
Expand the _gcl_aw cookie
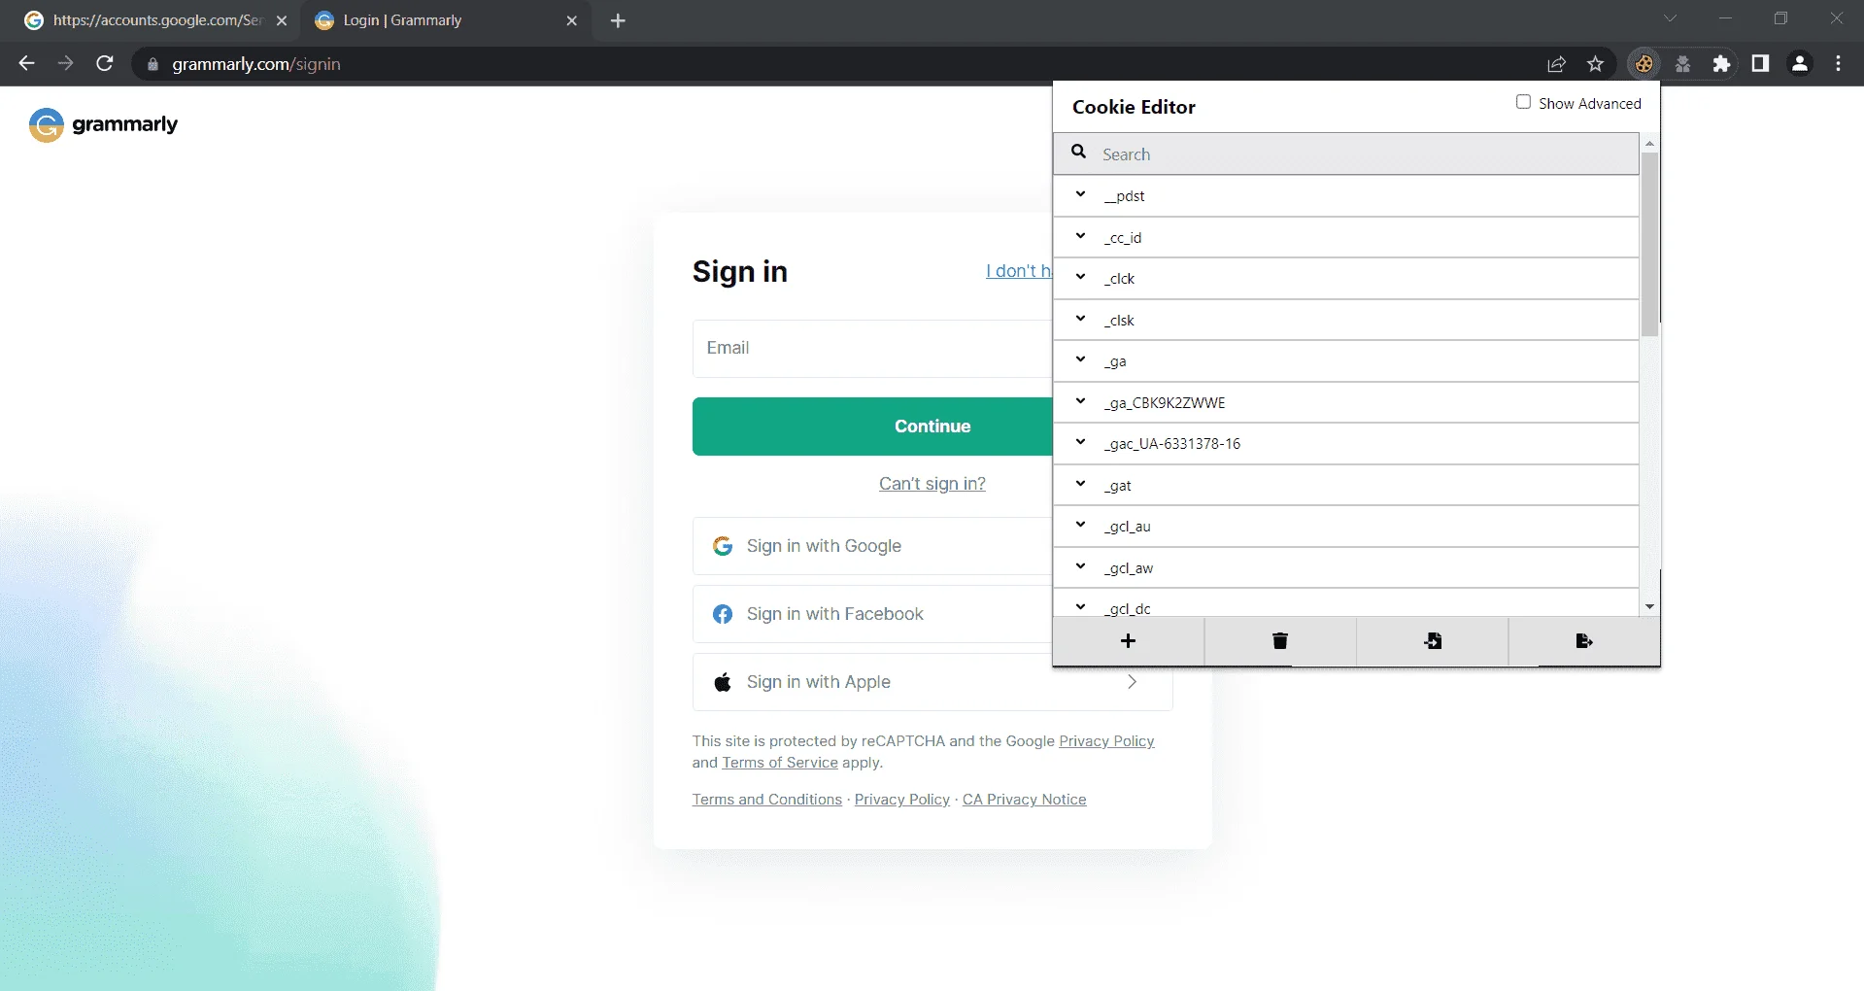coord(1345,568)
